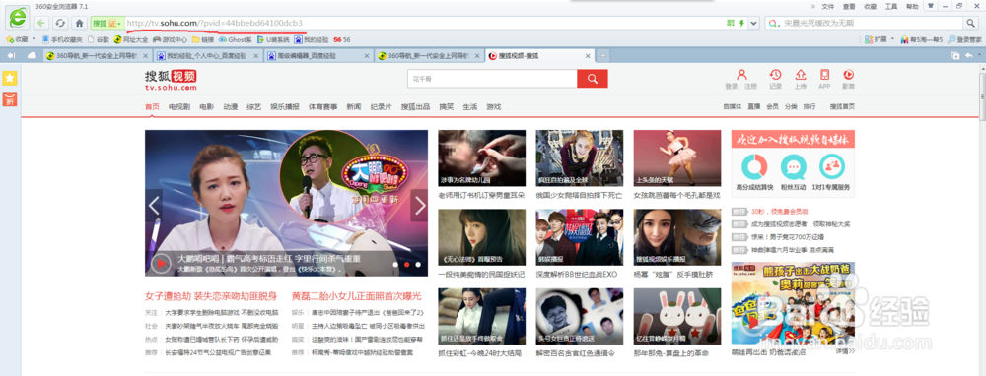Click the 粉丝互动 chat bubble icon
The width and height of the screenshot is (986, 376).
coord(793,167)
